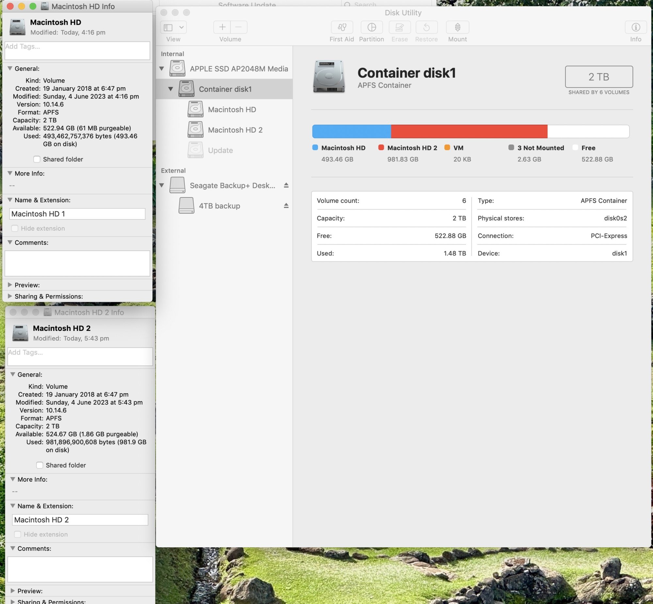653x604 pixels.
Task: Open the Info button in Disk Utility
Action: tap(635, 27)
